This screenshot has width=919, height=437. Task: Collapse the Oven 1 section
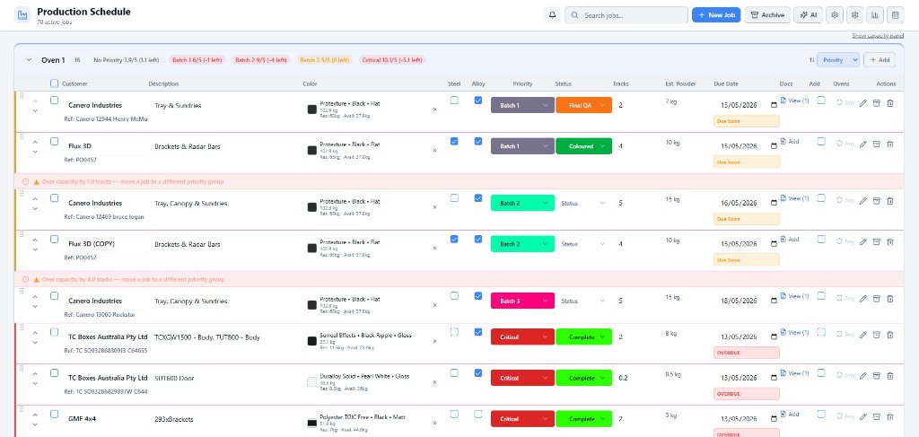pyautogui.click(x=29, y=60)
